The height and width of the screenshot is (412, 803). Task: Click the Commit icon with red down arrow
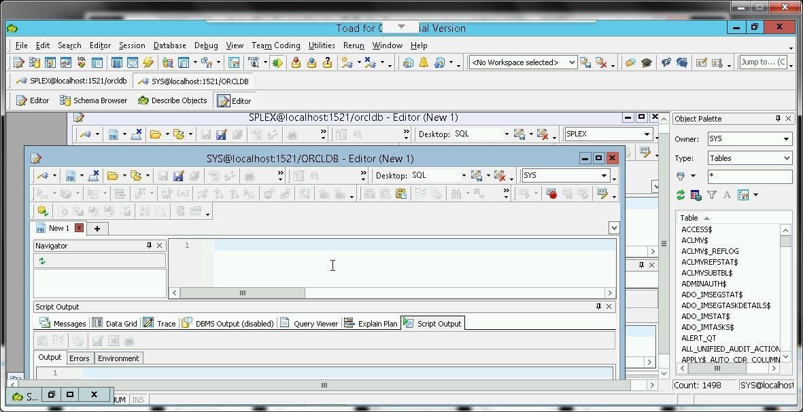pos(296,63)
